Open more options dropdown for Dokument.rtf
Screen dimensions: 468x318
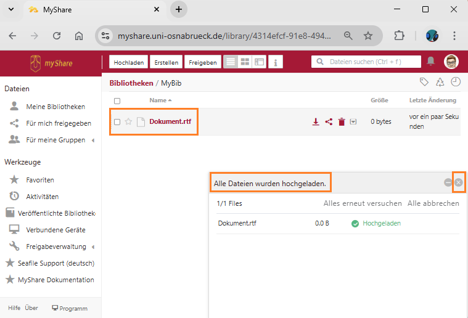click(353, 122)
